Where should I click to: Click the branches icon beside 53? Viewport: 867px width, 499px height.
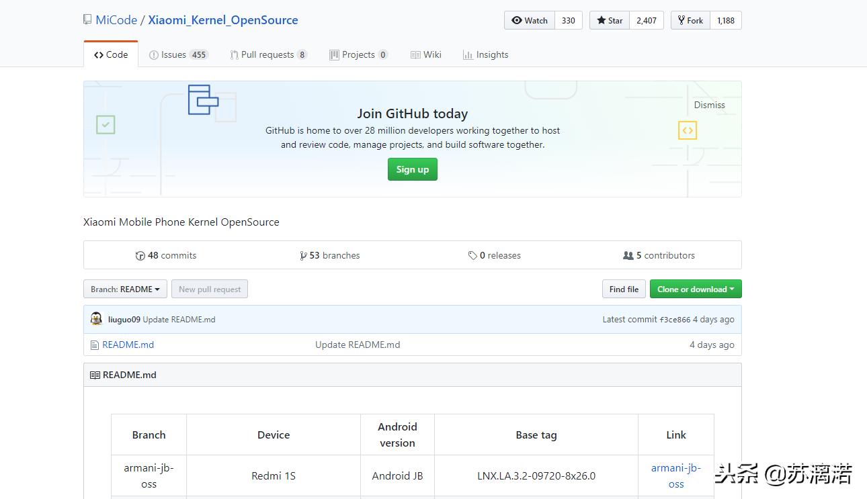click(303, 256)
